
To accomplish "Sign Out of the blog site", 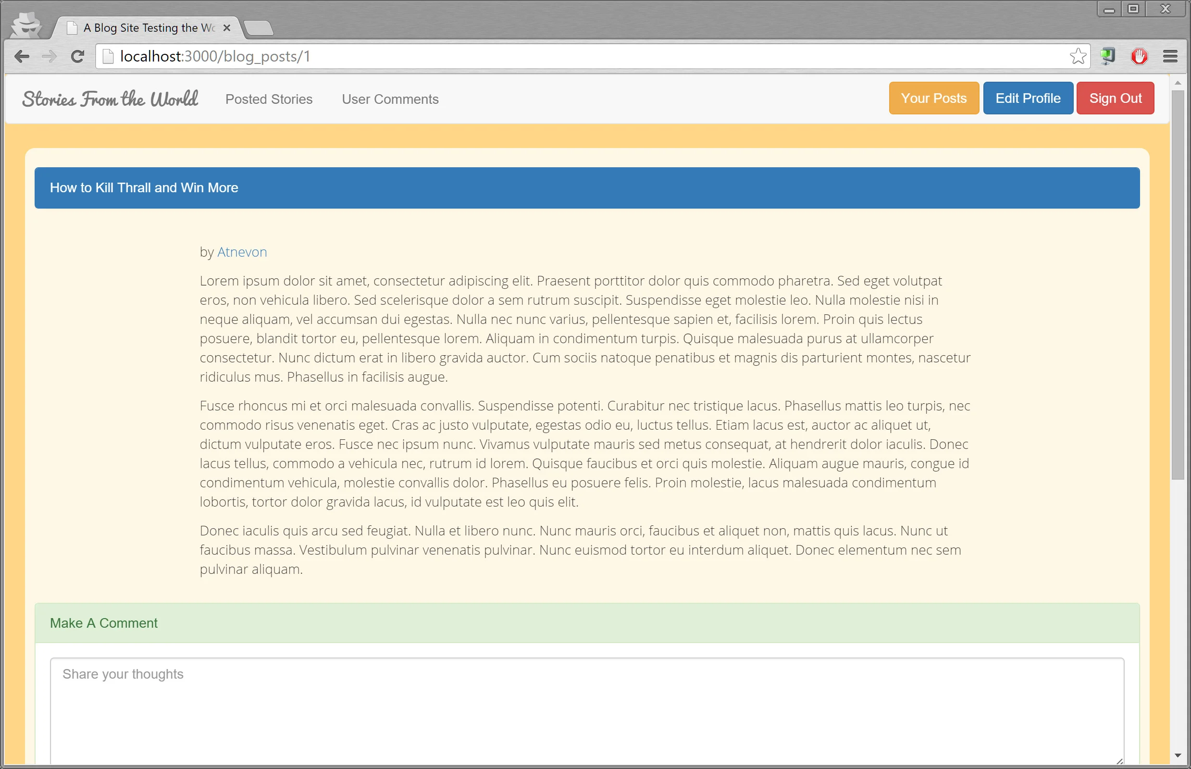I will tap(1115, 98).
